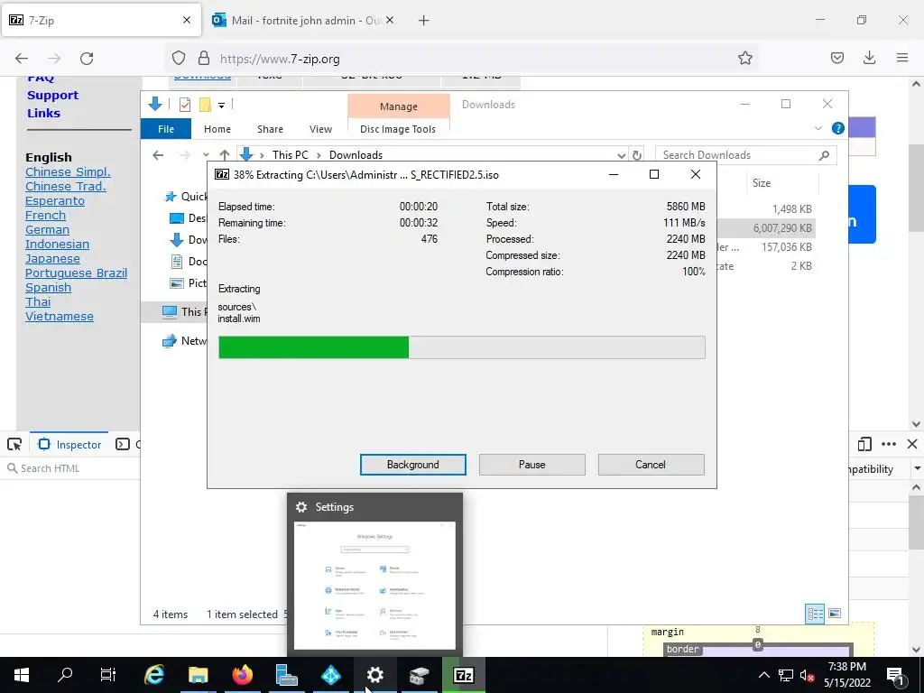Open Internet Explorer from taskbar

point(154,675)
